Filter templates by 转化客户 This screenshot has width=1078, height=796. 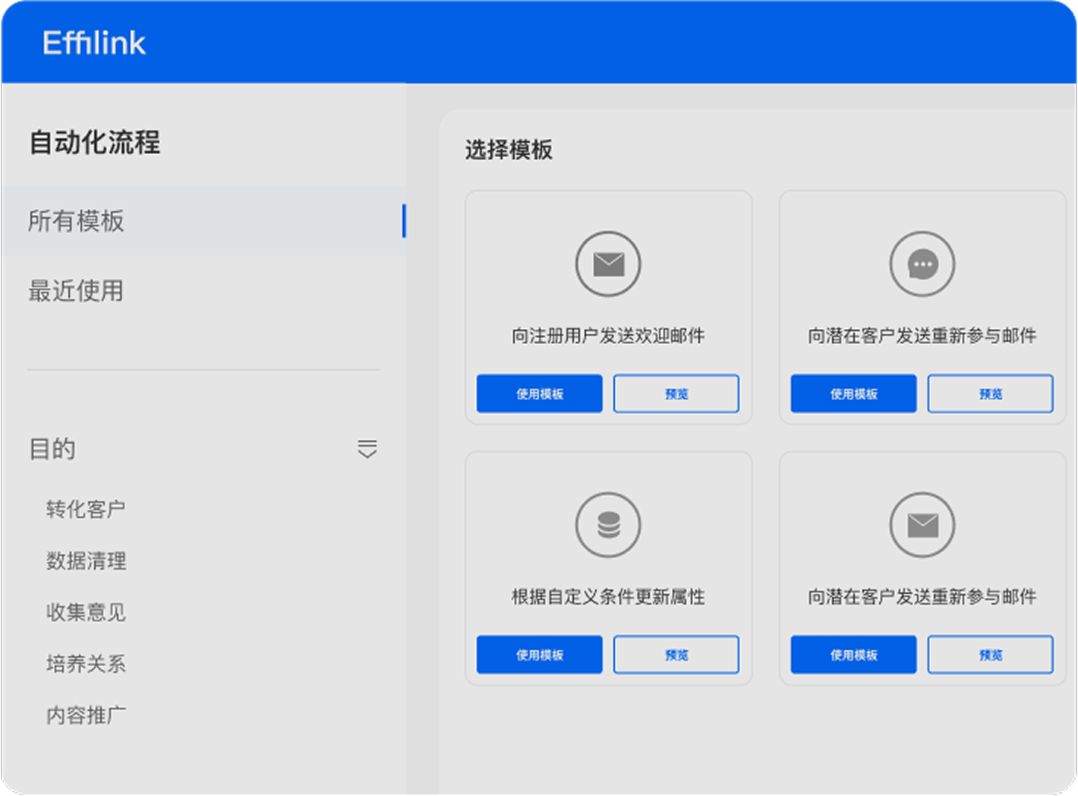coord(86,509)
